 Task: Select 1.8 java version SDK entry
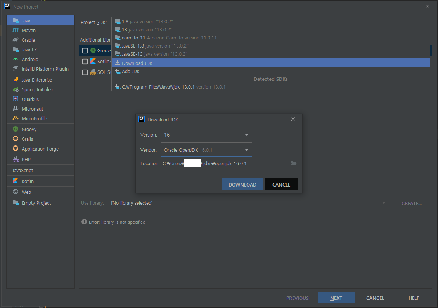pyautogui.click(x=270, y=21)
